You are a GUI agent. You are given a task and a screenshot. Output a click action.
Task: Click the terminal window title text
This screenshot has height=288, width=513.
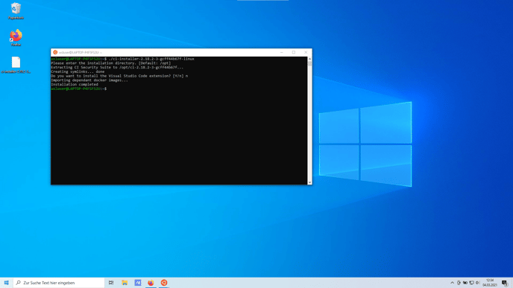[81, 52]
